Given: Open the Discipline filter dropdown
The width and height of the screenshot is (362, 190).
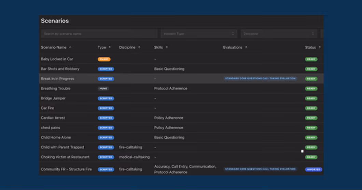Looking at the screenshot, I should tap(279, 34).
